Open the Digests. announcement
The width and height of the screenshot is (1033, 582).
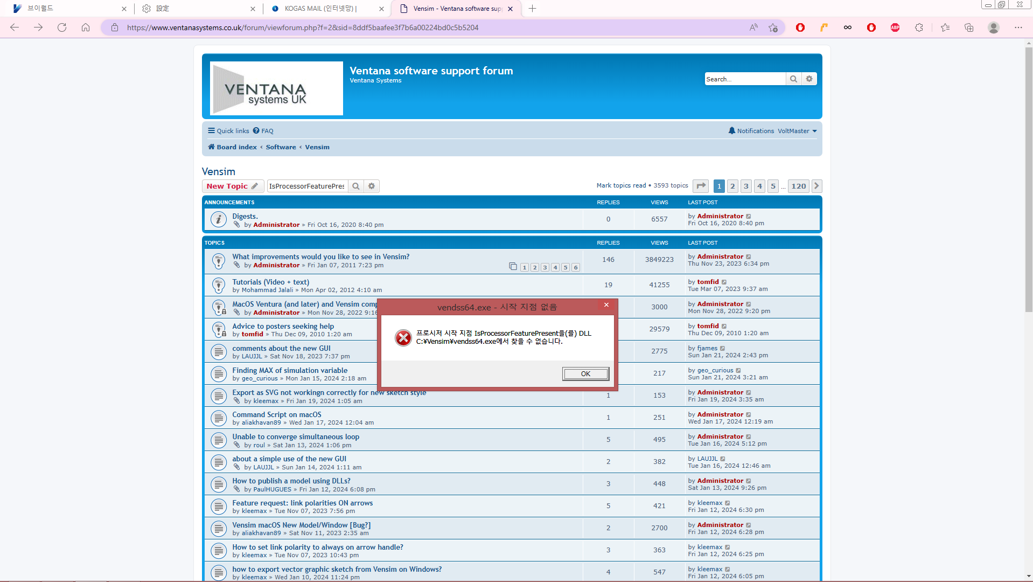[x=245, y=216]
